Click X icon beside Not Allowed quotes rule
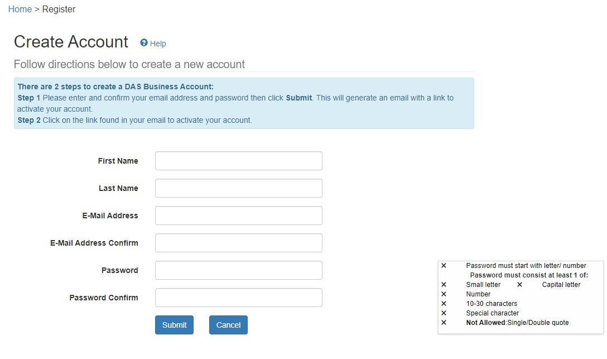607x359 pixels. click(x=444, y=323)
